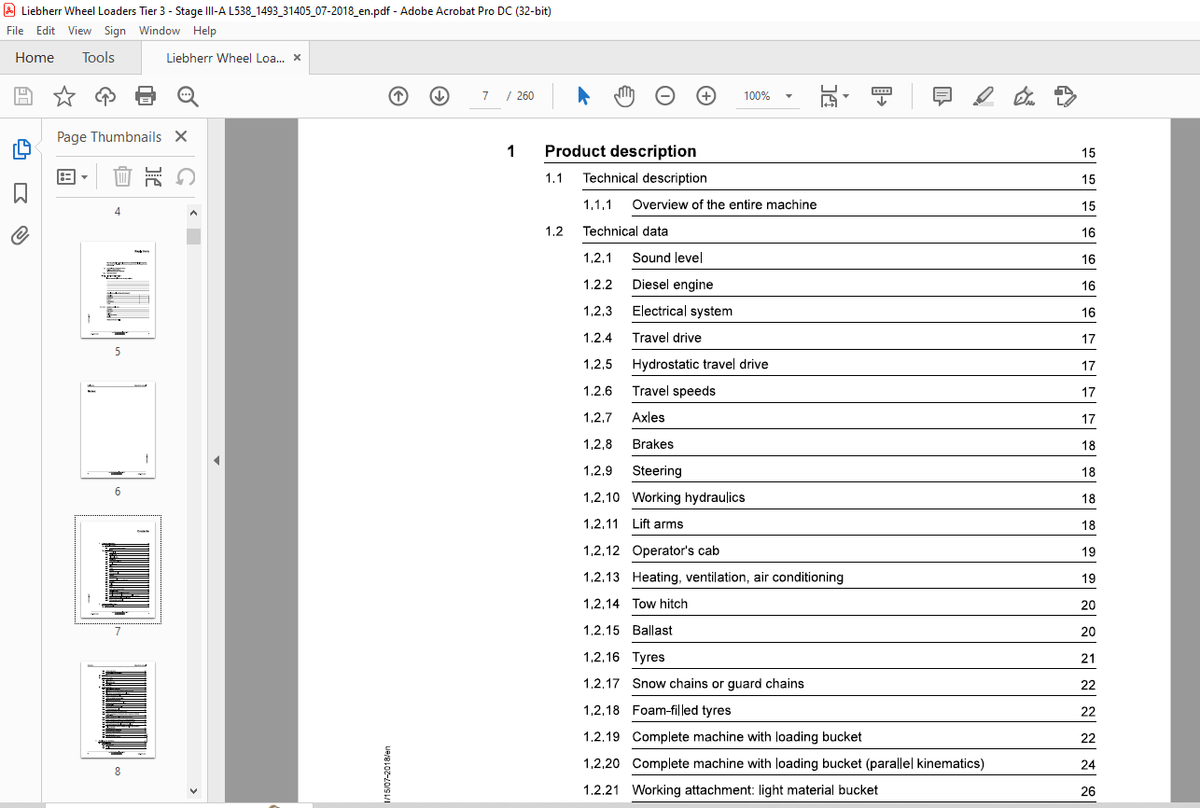The width and height of the screenshot is (1200, 808).
Task: Select the highlighter pen tool
Action: point(983,96)
